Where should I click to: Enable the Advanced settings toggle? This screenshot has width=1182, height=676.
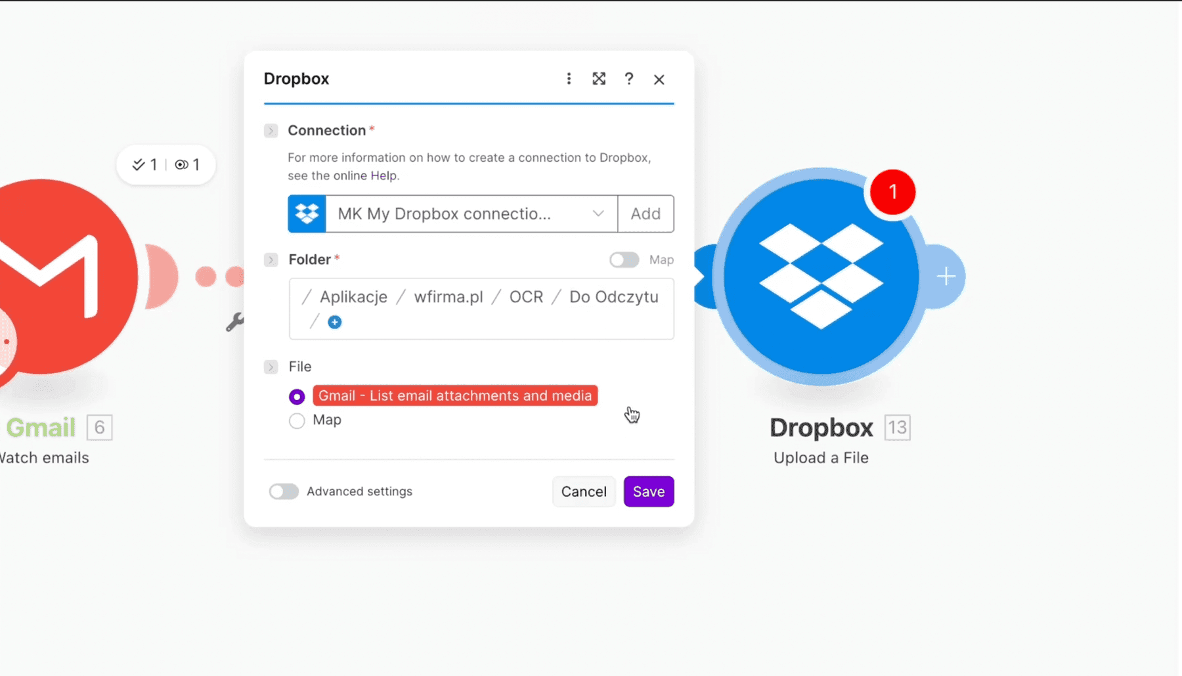coord(284,491)
